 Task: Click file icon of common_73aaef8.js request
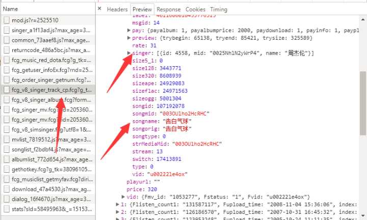pyautogui.click(x=7, y=40)
